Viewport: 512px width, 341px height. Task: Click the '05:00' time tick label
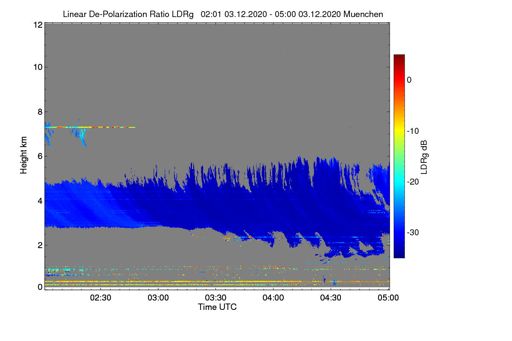pyautogui.click(x=388, y=298)
